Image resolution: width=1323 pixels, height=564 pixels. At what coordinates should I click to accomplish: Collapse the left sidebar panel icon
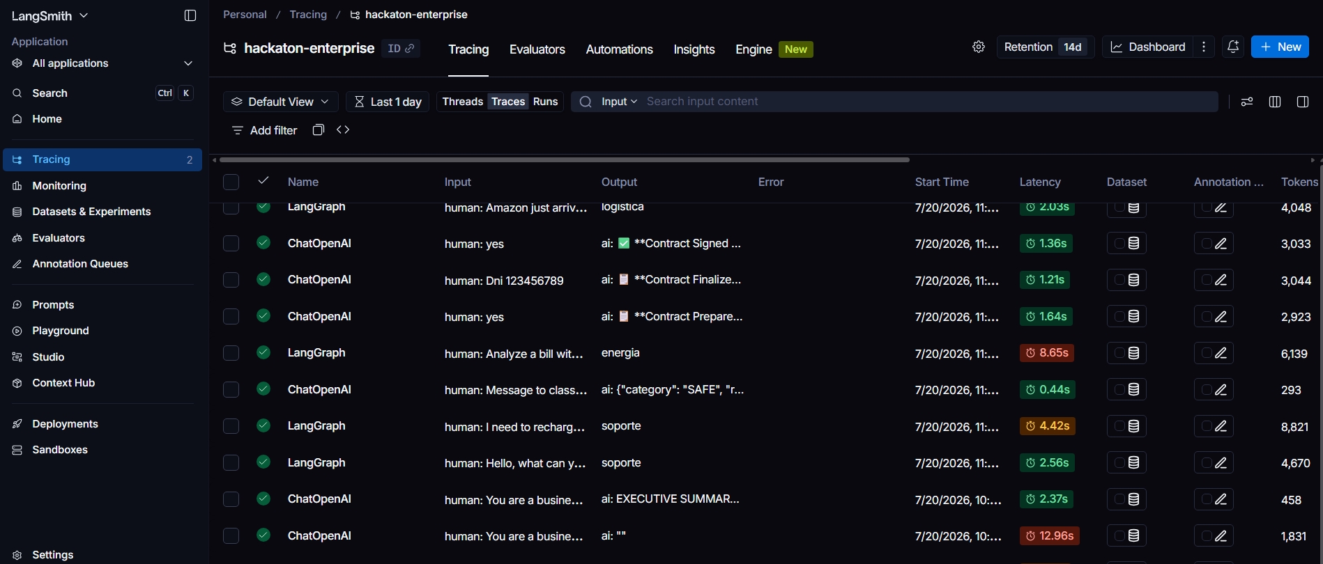190,15
